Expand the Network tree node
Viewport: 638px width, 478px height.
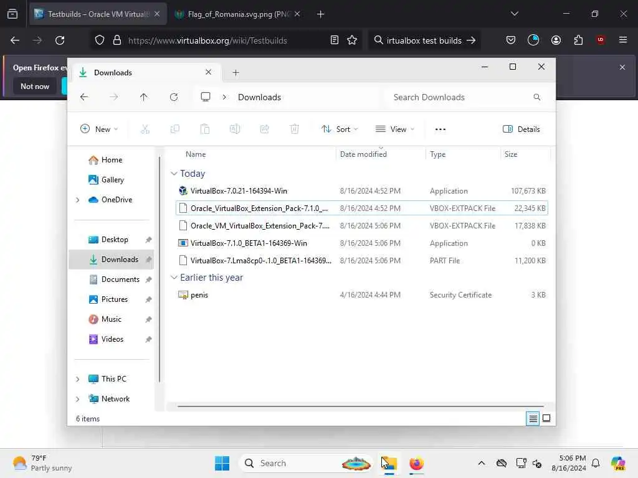(x=77, y=399)
